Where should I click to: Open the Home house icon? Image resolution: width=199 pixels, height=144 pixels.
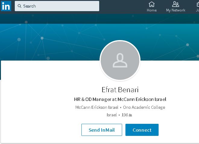[152, 4]
